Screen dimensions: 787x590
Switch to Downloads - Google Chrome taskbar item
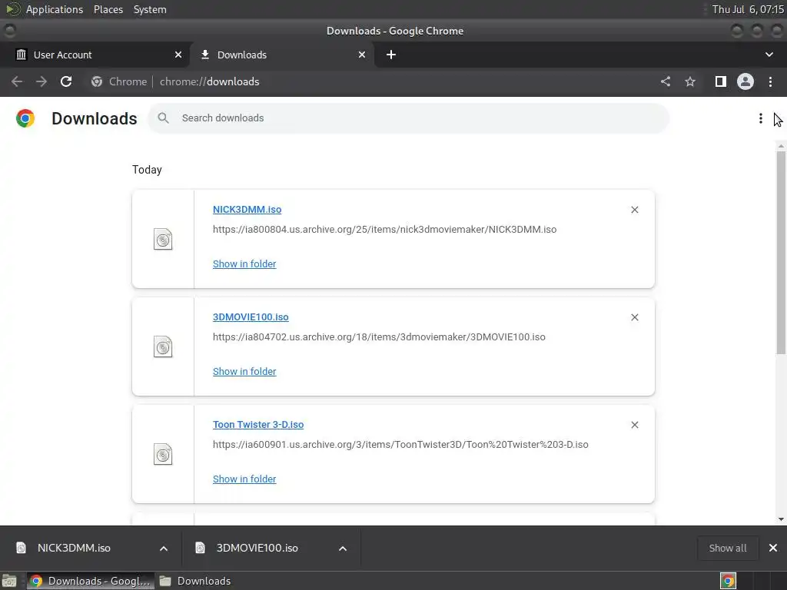coord(90,581)
